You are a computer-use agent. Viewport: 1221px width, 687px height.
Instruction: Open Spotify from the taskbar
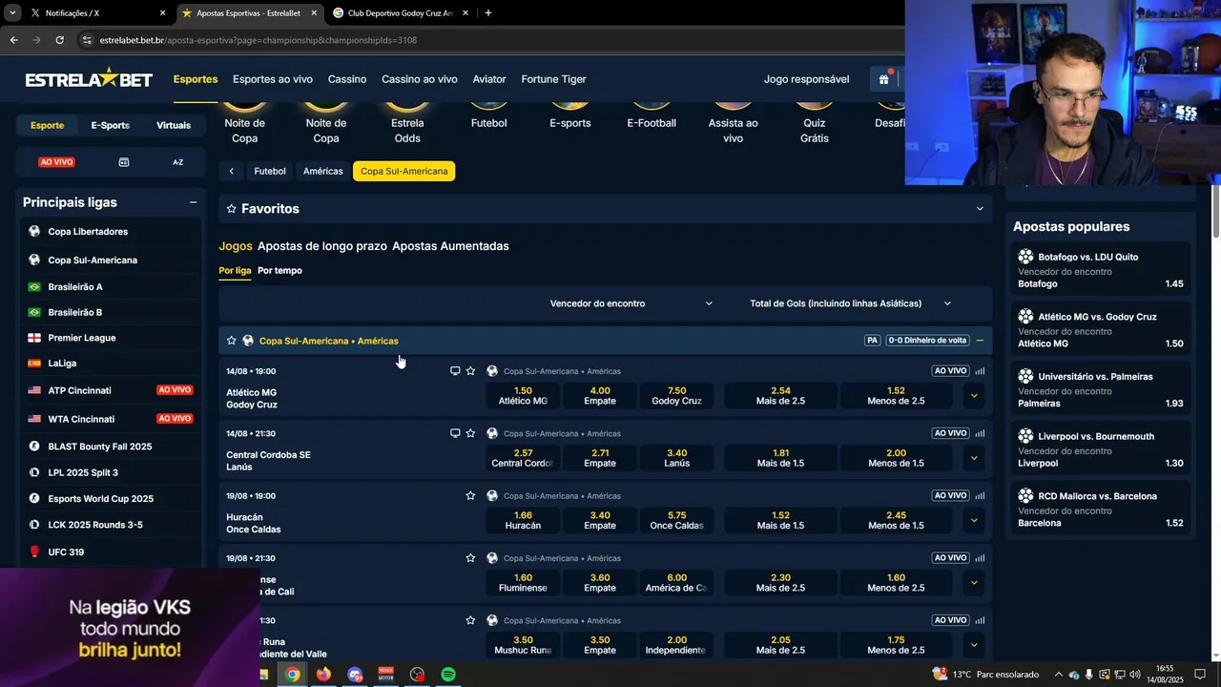[x=448, y=675]
